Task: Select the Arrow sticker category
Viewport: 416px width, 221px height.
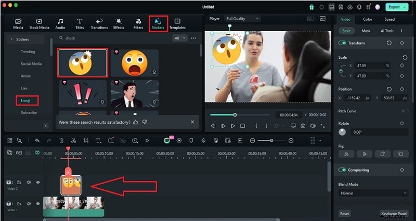Action: tap(25, 76)
